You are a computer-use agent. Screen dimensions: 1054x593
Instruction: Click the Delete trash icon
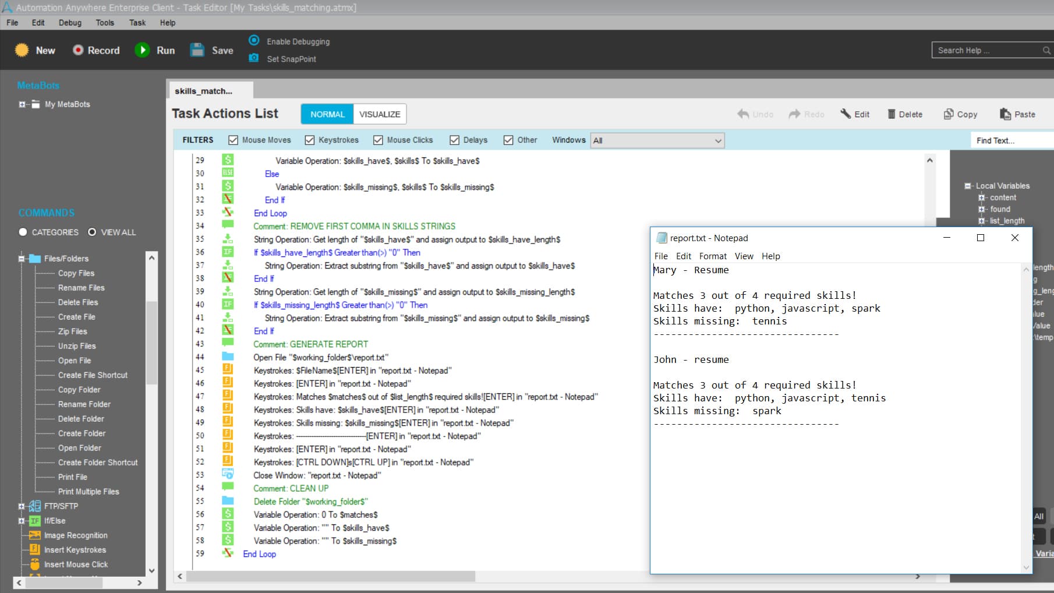(x=892, y=114)
